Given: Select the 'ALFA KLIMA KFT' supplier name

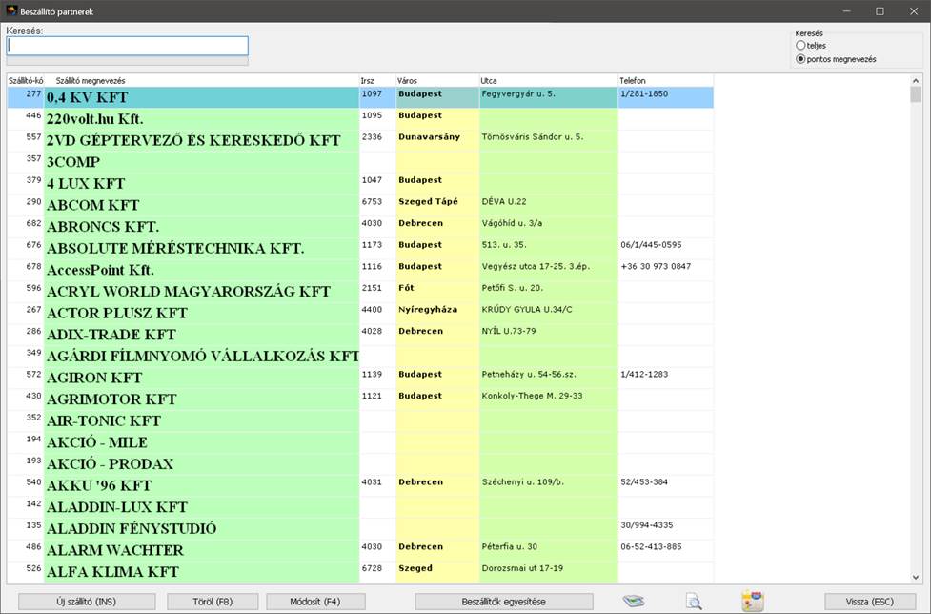Looking at the screenshot, I should click(x=112, y=572).
